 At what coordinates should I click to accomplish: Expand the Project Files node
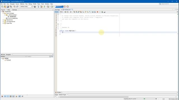(3, 23)
